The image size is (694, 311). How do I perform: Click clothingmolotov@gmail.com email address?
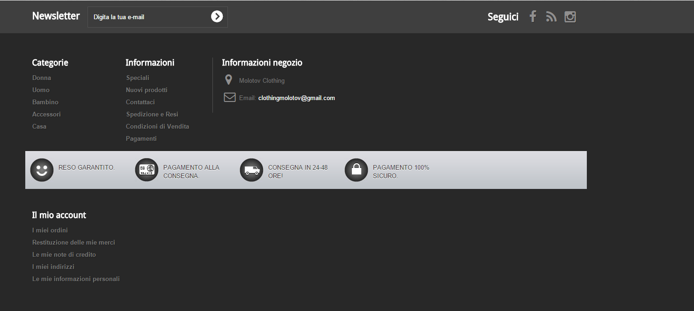(x=297, y=98)
